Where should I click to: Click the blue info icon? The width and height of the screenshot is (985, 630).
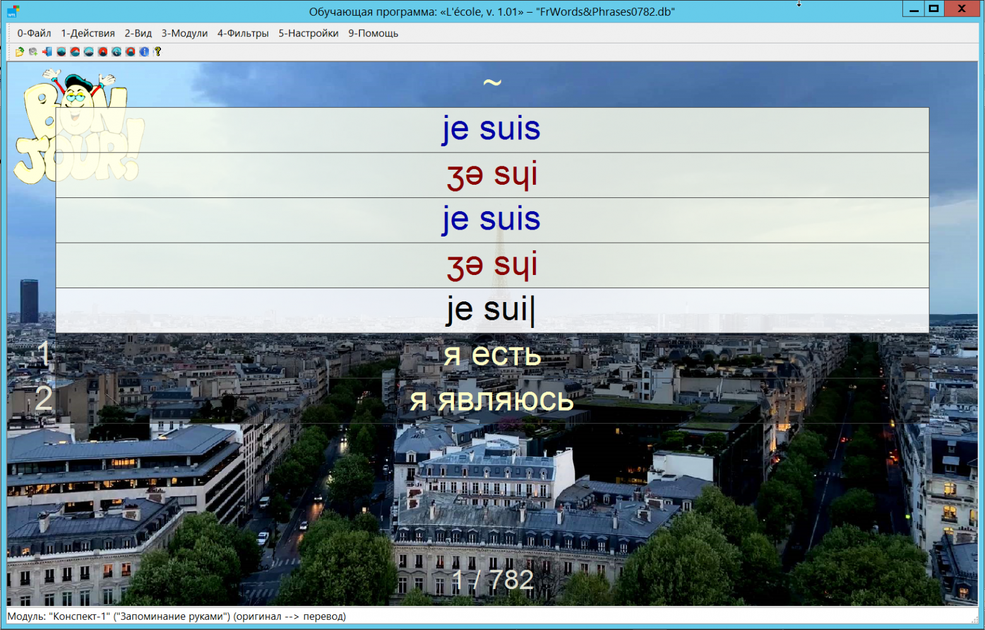coord(144,52)
